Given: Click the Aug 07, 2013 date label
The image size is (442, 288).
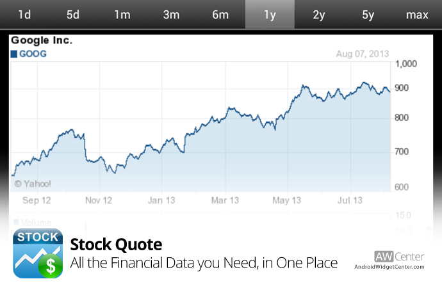Looking at the screenshot, I should pos(363,54).
